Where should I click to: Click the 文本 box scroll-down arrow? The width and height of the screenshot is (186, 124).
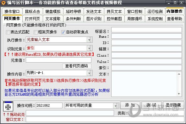pyautogui.click(x=179, y=94)
